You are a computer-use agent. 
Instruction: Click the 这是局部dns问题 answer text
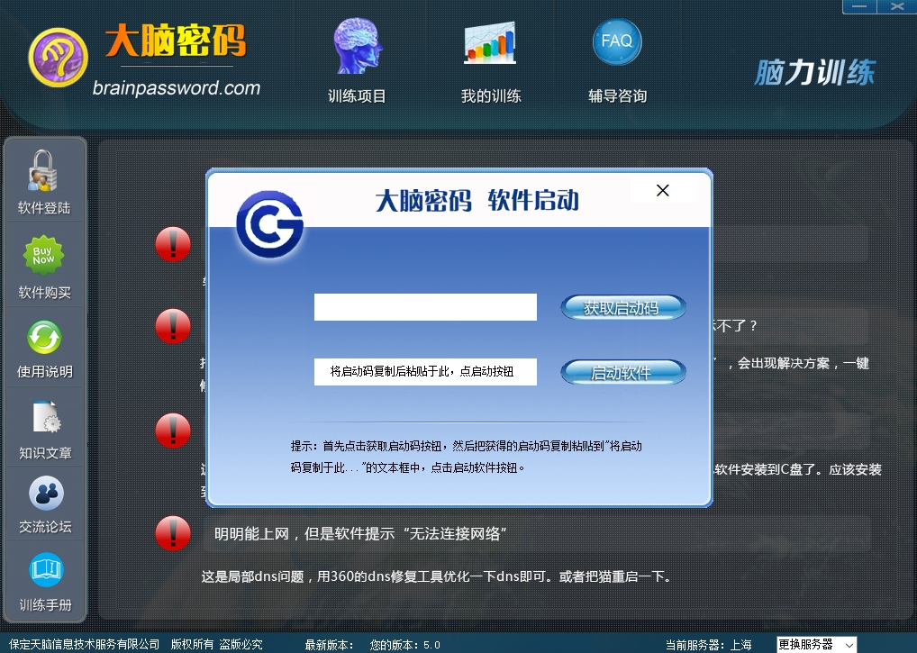coord(436,576)
